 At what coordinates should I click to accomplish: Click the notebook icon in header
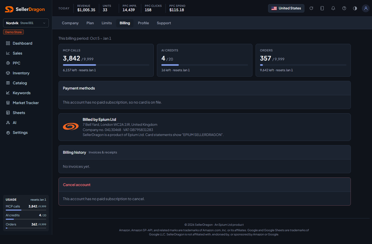pyautogui.click(x=322, y=8)
